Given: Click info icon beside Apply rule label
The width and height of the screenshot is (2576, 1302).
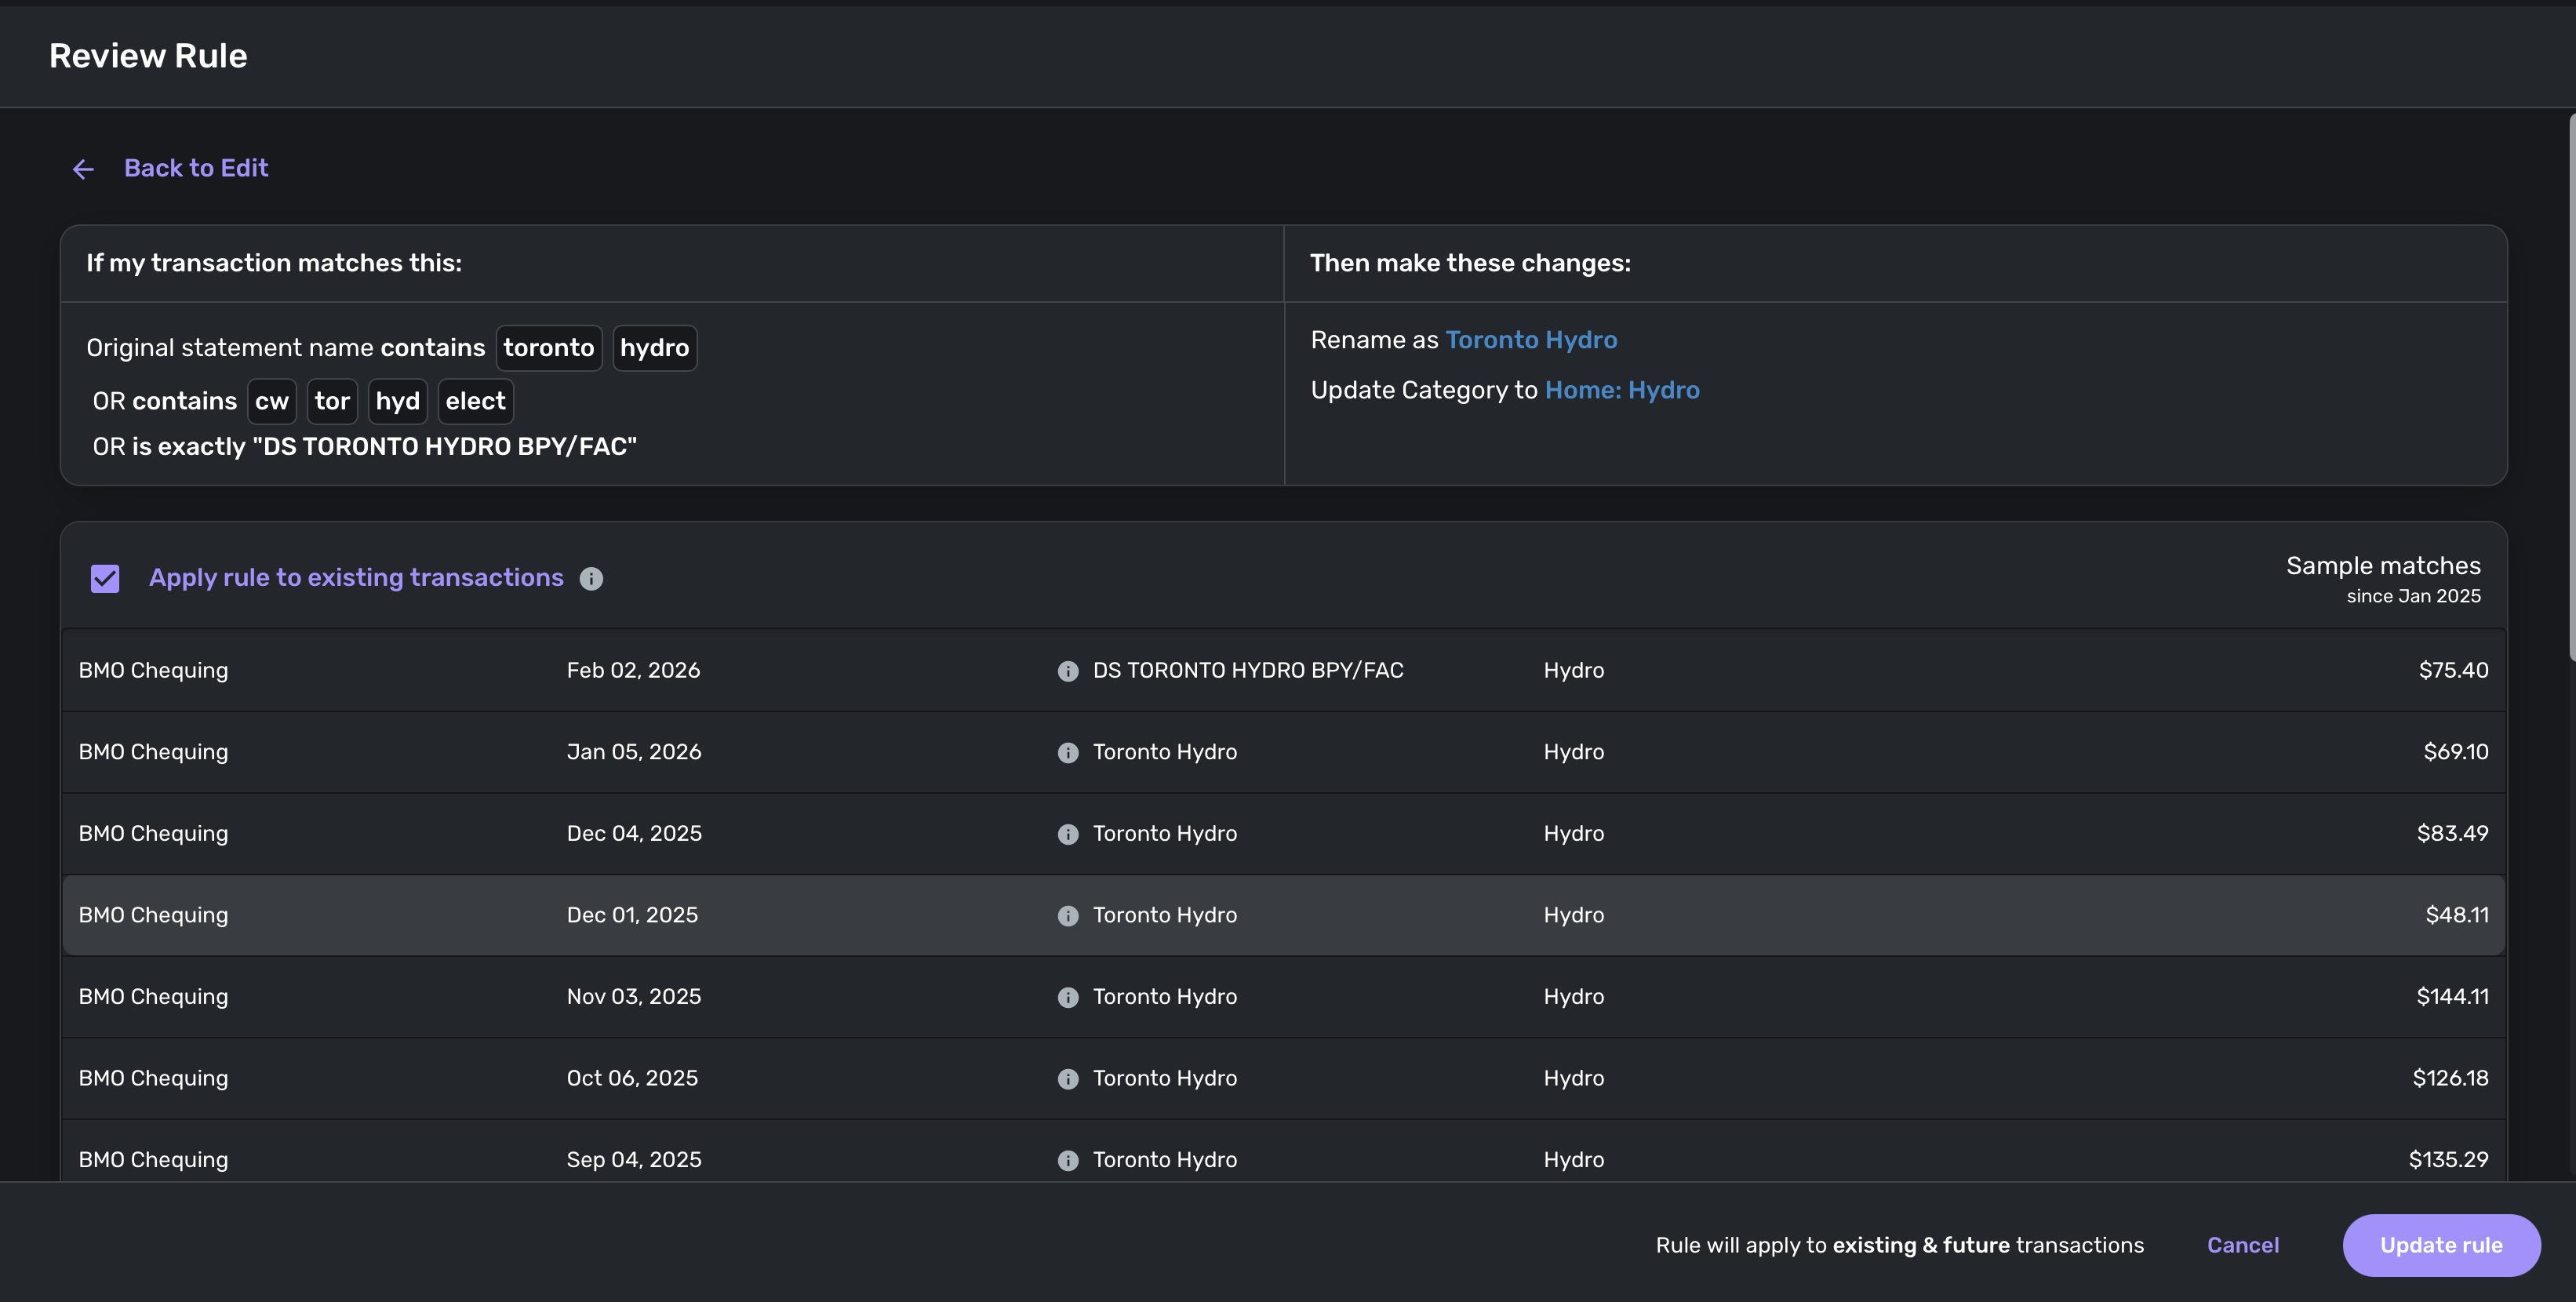Looking at the screenshot, I should (x=591, y=579).
